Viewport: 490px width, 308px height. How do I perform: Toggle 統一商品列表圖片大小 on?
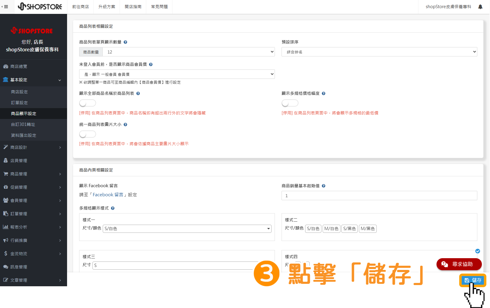[87, 134]
